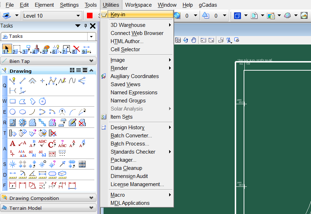Click the Pan View hand icon
The height and width of the screenshot is (214, 311).
click(194, 40)
